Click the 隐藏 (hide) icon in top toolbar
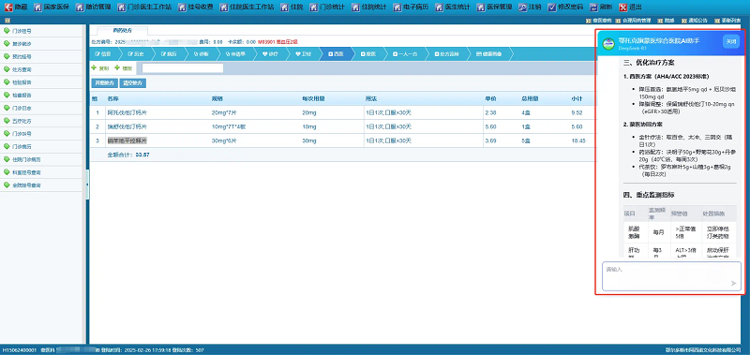The height and width of the screenshot is (355, 750). 9,7
